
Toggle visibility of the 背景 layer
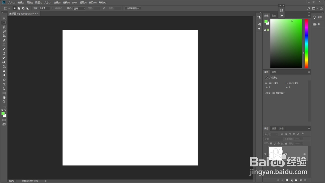[265, 154]
